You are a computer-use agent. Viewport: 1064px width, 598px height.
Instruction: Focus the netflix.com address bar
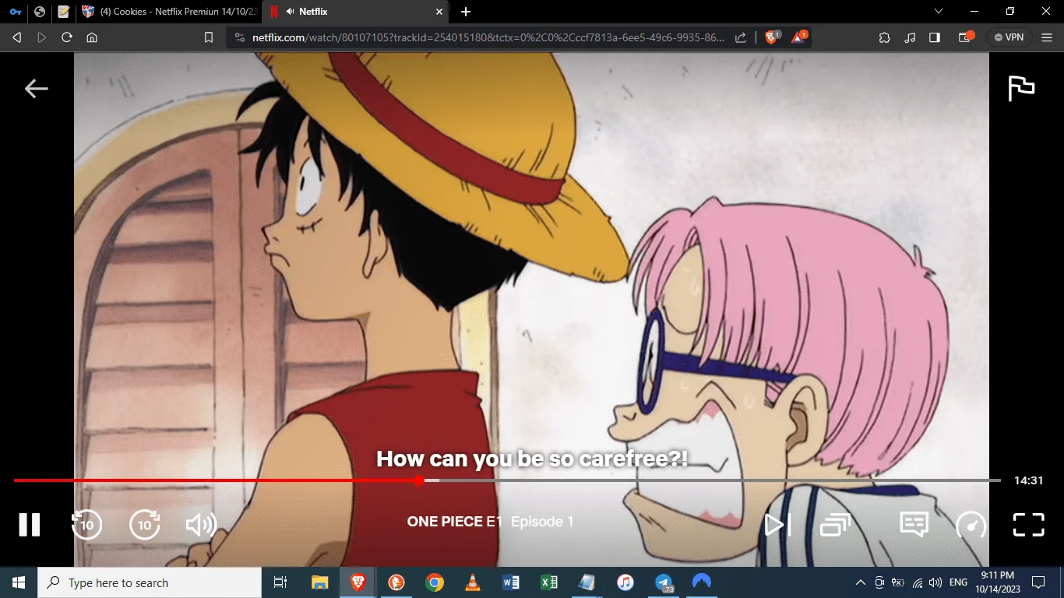click(x=488, y=37)
